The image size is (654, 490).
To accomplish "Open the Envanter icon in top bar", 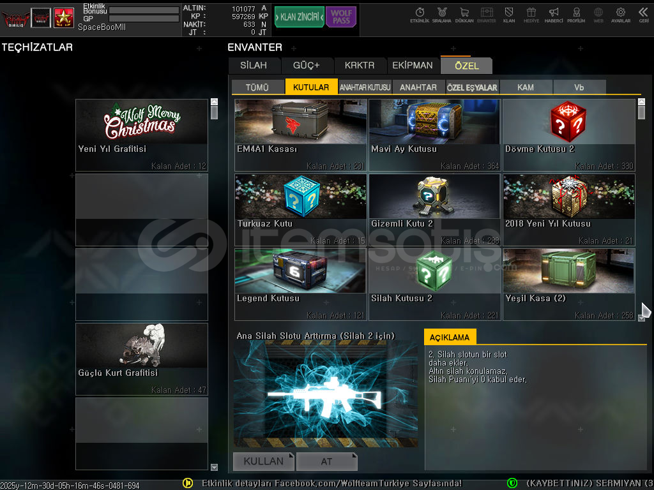I will pyautogui.click(x=486, y=15).
